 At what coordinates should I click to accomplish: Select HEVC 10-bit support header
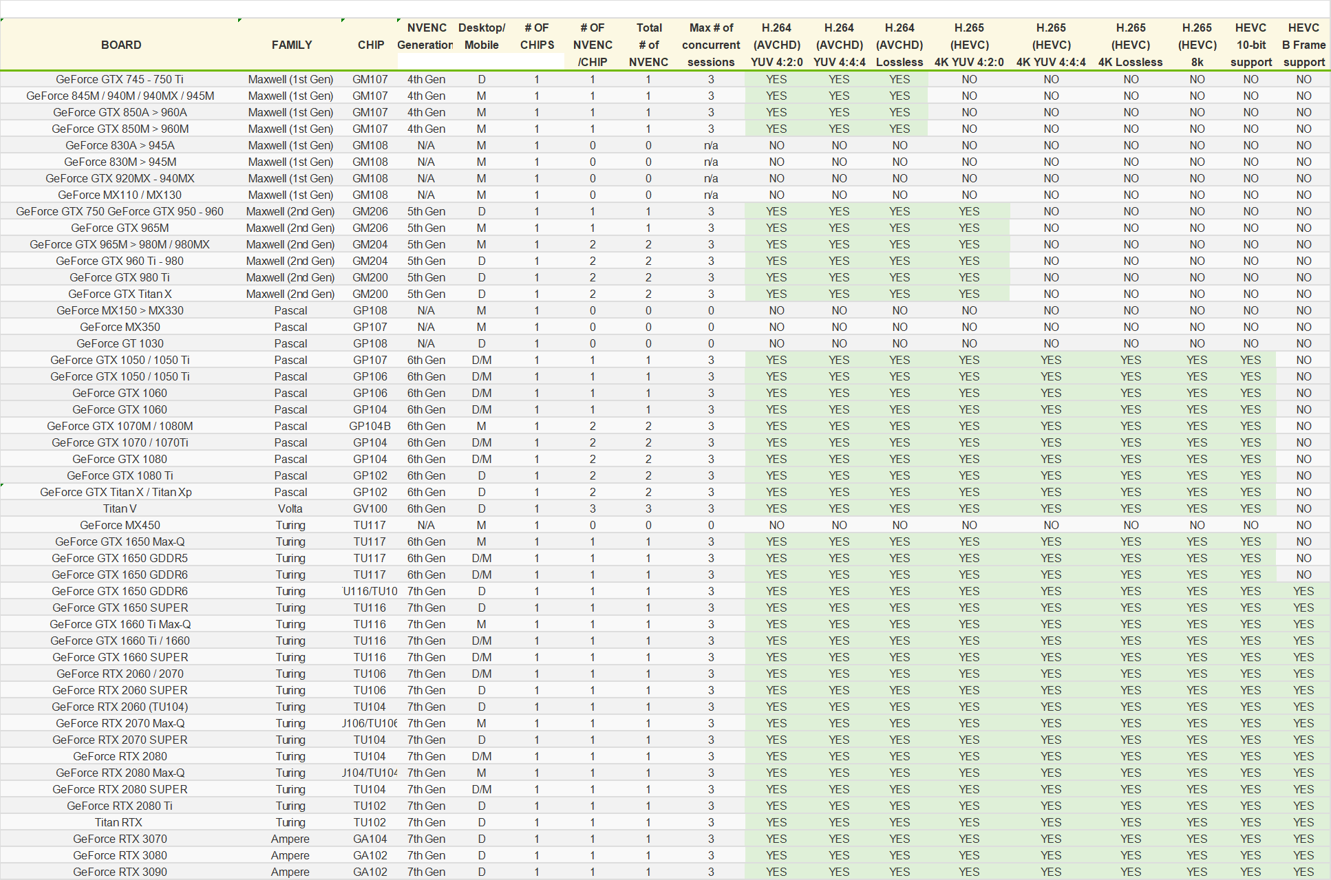click(x=1250, y=45)
